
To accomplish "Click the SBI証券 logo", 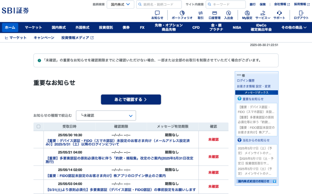I will (15, 11).
